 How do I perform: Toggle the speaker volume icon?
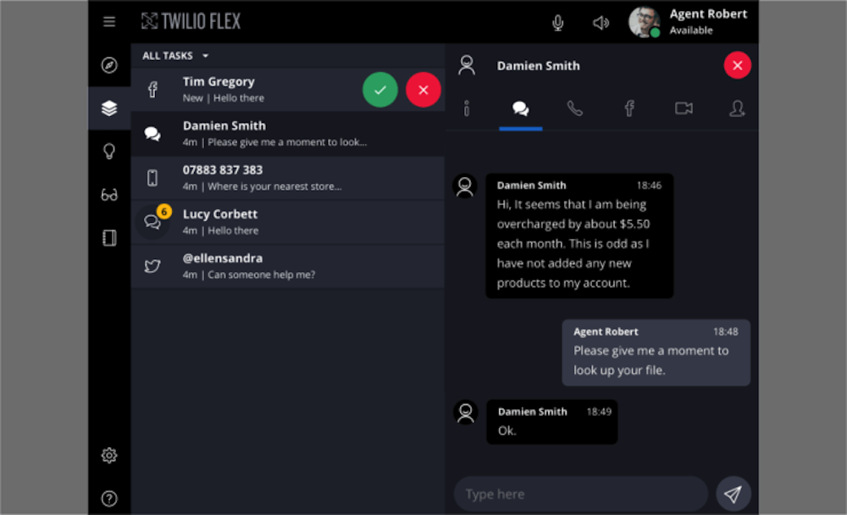(x=601, y=23)
